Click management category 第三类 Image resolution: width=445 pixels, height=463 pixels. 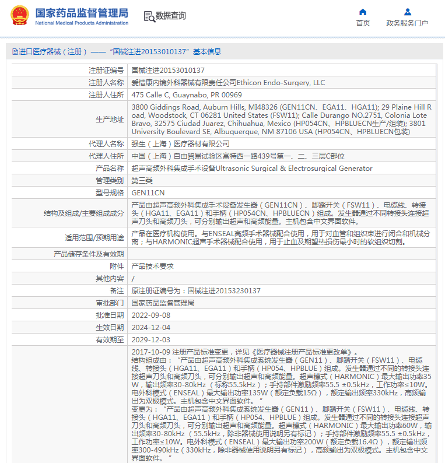click(x=142, y=180)
